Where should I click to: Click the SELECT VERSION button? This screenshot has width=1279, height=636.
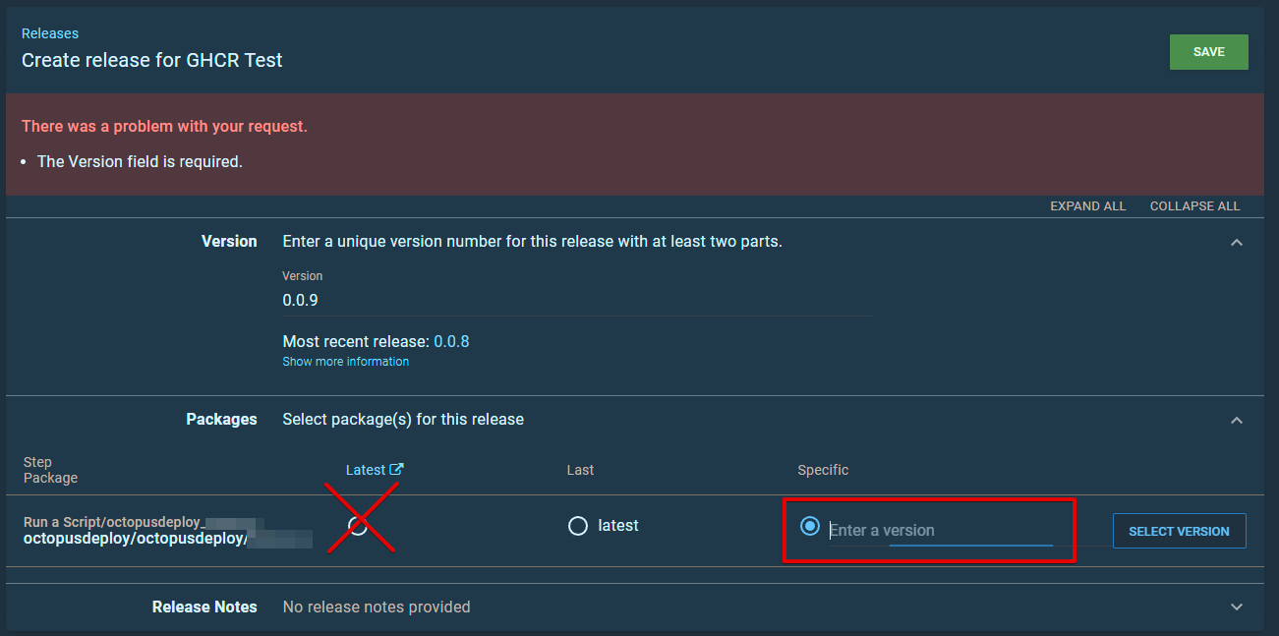(x=1179, y=530)
